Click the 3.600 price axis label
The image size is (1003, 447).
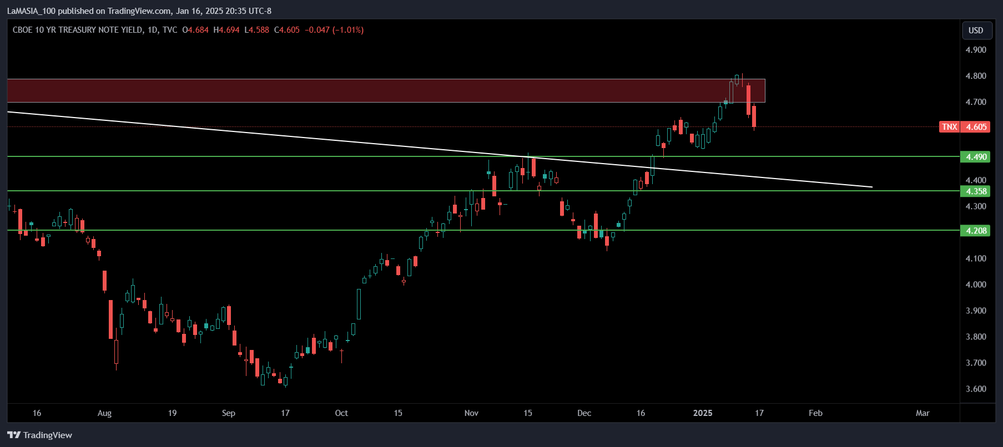976,389
